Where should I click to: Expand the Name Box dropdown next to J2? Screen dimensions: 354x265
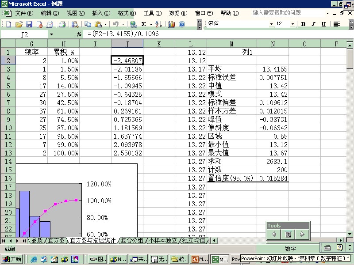tap(51, 34)
